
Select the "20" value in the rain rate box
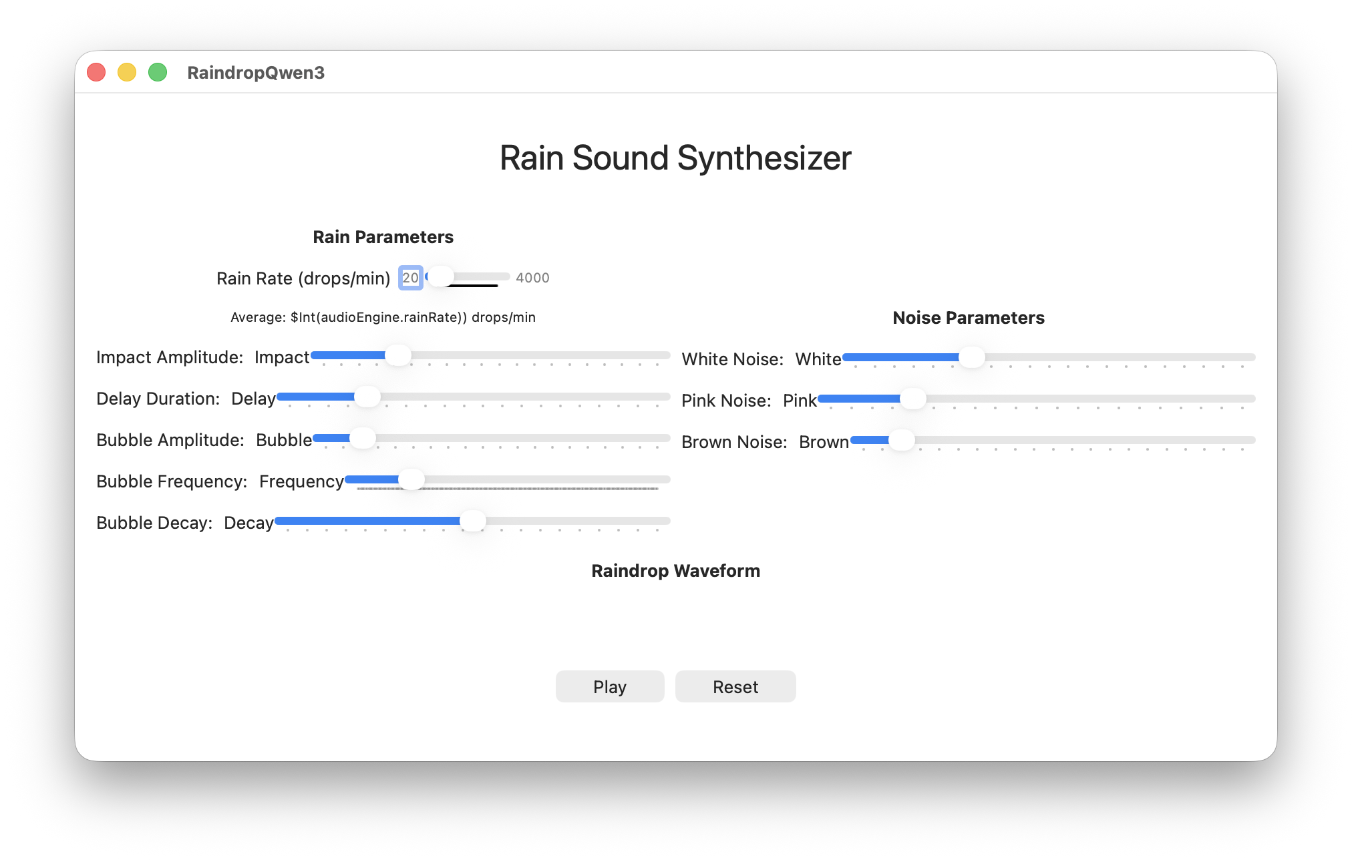click(409, 278)
